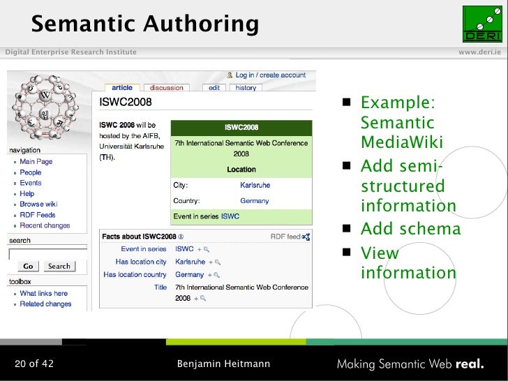Go to Main Page in navigation

[x=36, y=161]
